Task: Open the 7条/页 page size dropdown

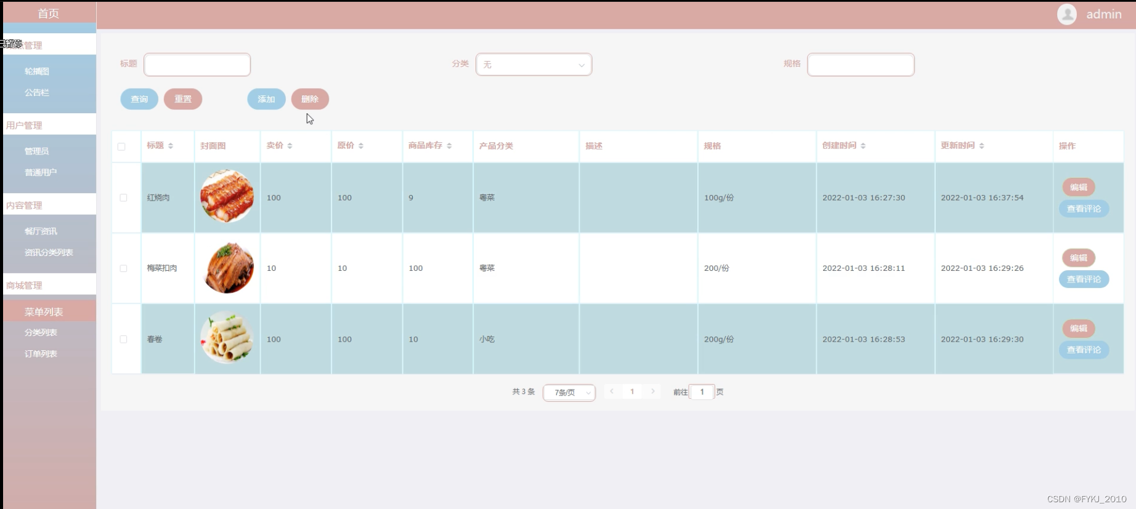Action: click(569, 393)
